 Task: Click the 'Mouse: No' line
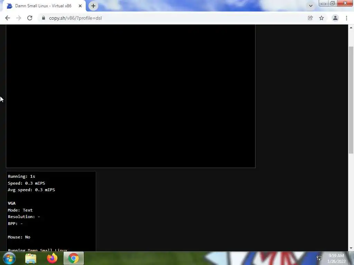coord(19,237)
